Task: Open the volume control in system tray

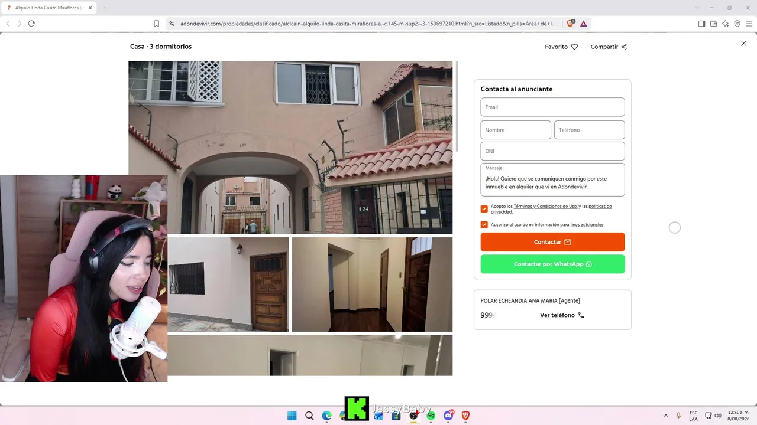Action: tap(718, 416)
